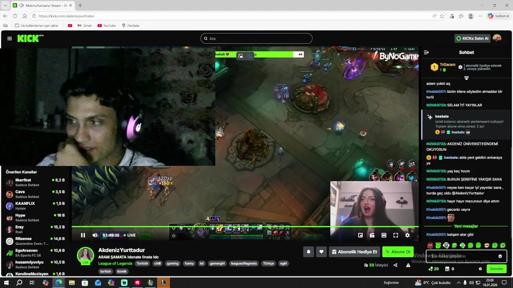The height and width of the screenshot is (288, 513).
Task: Select the leagueoflegends stream tag
Action: click(x=244, y=264)
